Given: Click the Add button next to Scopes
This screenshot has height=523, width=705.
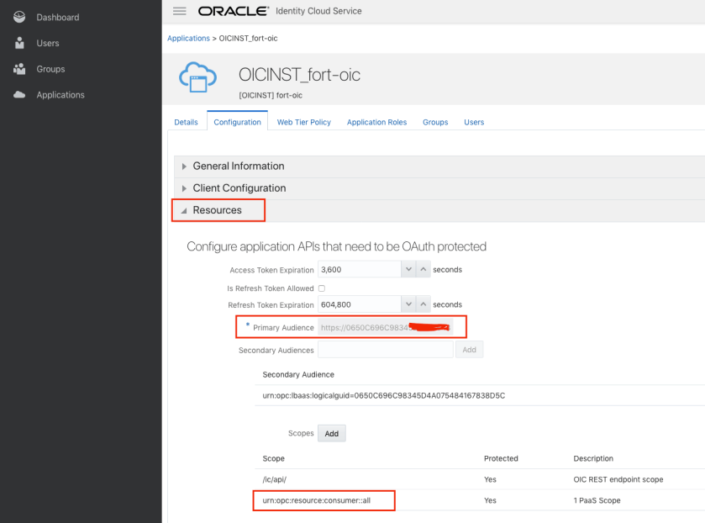Looking at the screenshot, I should click(x=332, y=433).
